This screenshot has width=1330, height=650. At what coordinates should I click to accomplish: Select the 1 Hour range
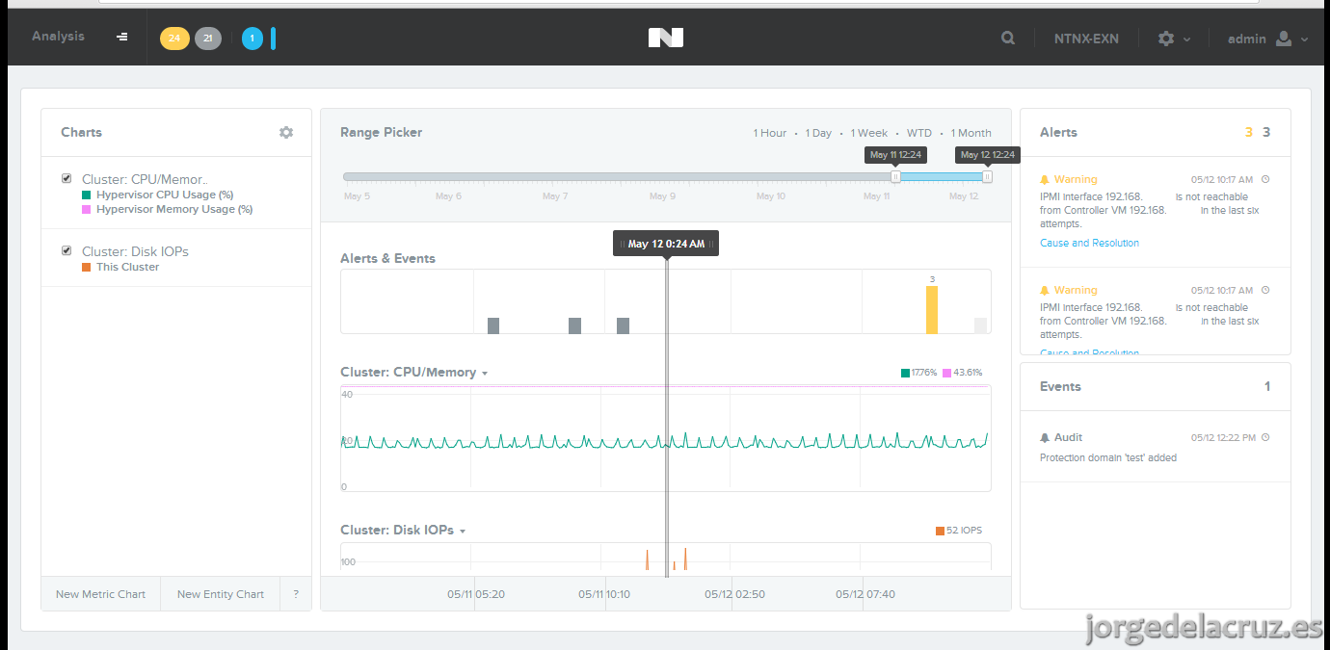770,133
